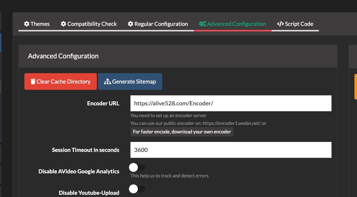Click the Clear Cache Directory button
The width and height of the screenshot is (357, 197).
coord(61,82)
